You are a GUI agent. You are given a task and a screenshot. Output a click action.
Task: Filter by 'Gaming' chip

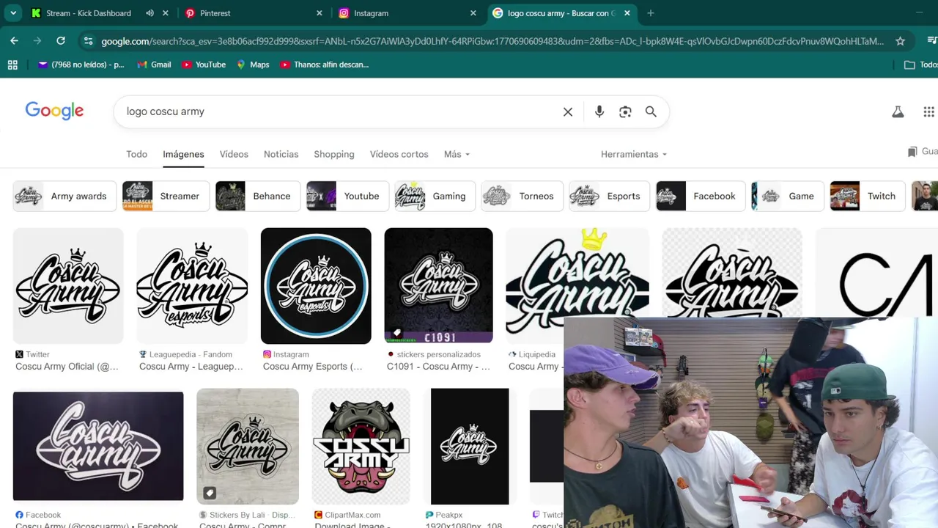point(435,196)
